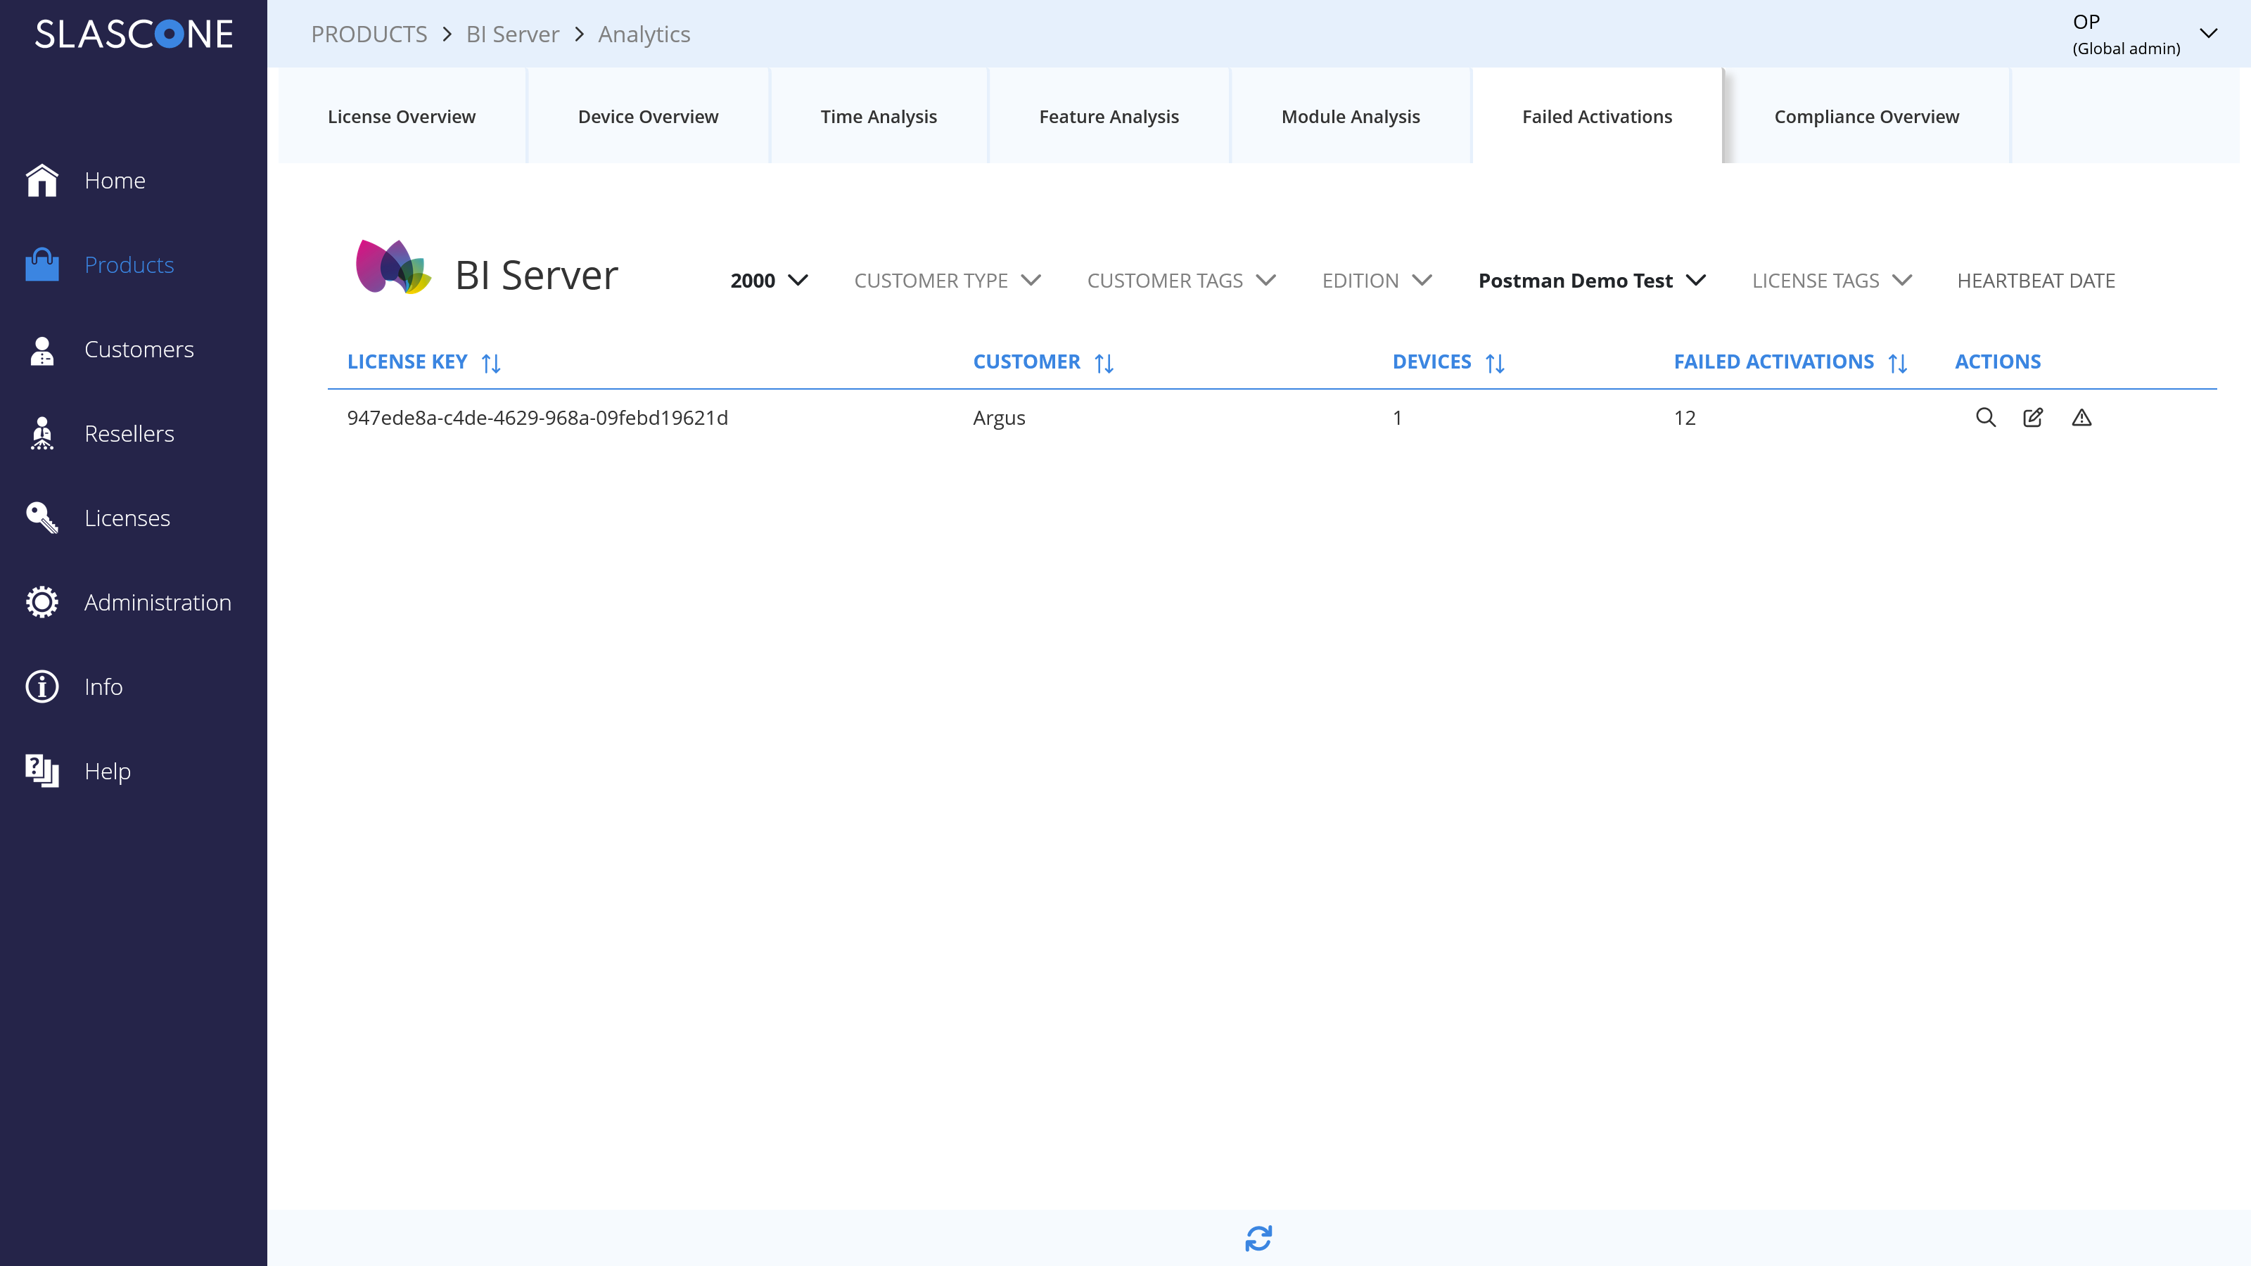Open Resellers in sidebar
Screen dimensions: 2251x1266
click(x=129, y=433)
